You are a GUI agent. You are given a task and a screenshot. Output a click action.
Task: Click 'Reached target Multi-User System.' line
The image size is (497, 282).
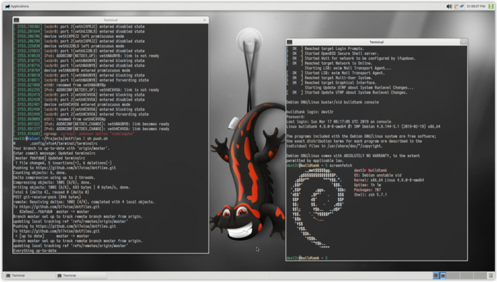pos(339,78)
